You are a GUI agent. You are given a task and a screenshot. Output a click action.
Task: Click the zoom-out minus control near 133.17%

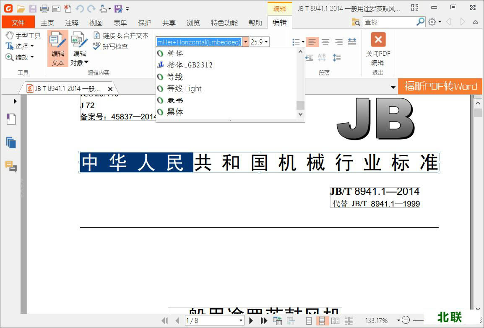pos(406,320)
